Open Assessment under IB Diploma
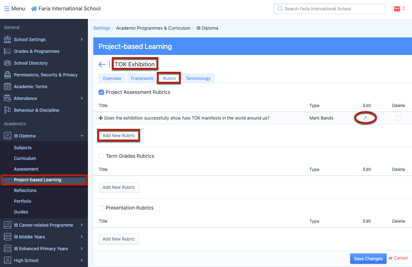412x267 pixels. tap(26, 169)
